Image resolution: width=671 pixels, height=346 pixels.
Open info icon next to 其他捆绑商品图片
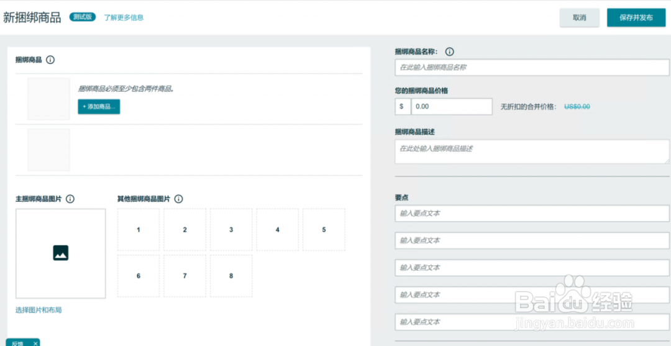tap(179, 199)
